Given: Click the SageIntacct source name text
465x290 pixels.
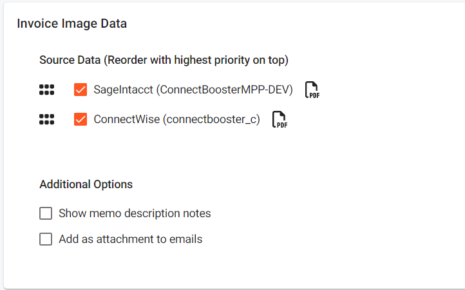Looking at the screenshot, I should (x=123, y=90).
